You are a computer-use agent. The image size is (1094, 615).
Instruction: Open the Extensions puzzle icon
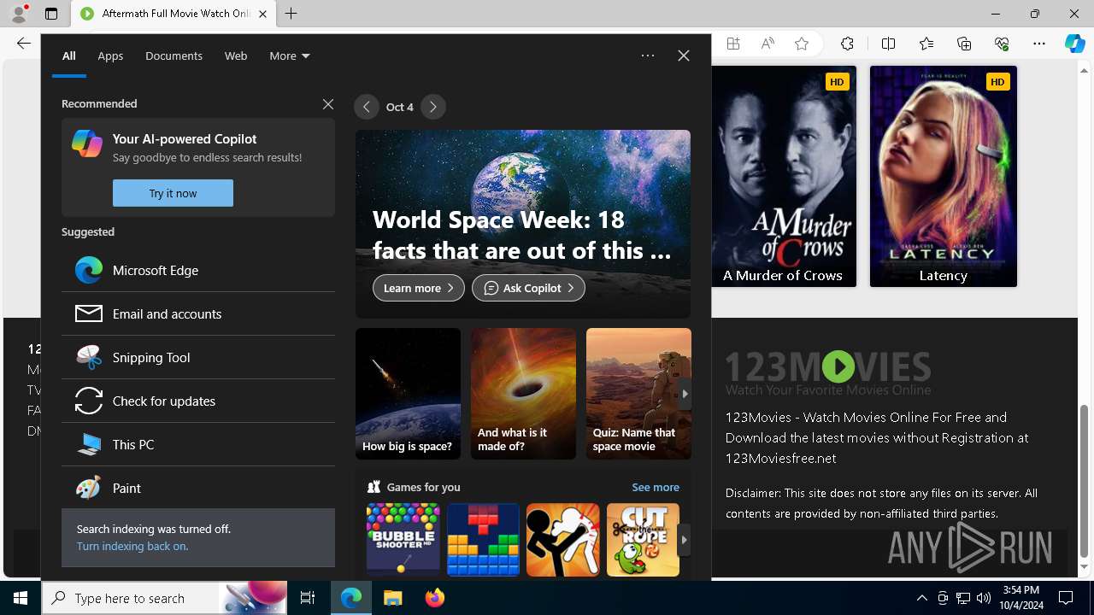point(847,44)
